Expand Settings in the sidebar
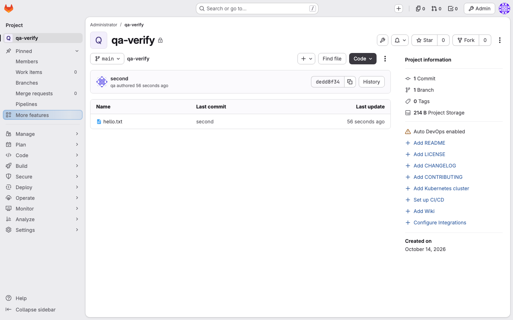This screenshot has width=513, height=320. pyautogui.click(x=43, y=230)
